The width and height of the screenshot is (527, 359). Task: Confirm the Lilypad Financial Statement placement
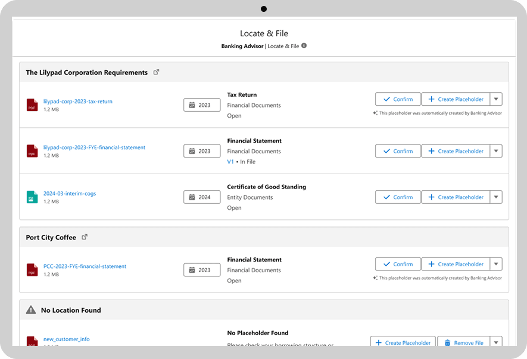tap(398, 151)
